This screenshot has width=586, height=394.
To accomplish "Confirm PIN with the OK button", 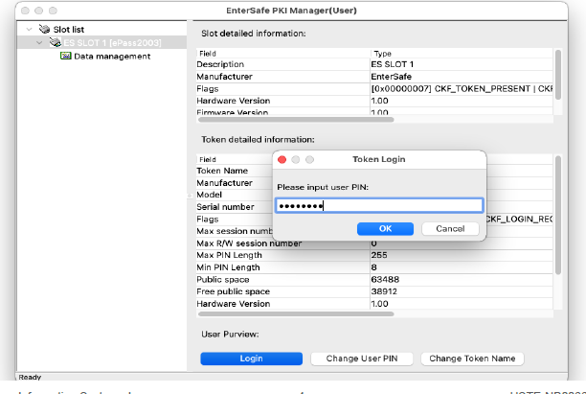I will click(385, 228).
